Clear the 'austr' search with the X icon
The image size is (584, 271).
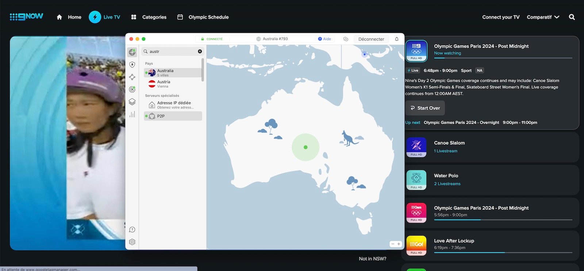click(200, 51)
